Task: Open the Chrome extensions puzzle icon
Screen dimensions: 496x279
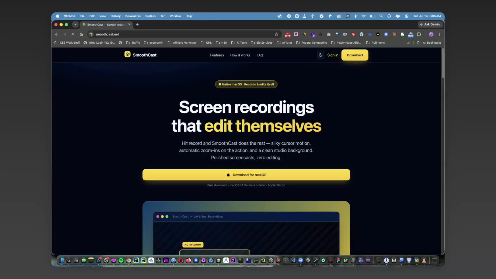Action: 419,34
